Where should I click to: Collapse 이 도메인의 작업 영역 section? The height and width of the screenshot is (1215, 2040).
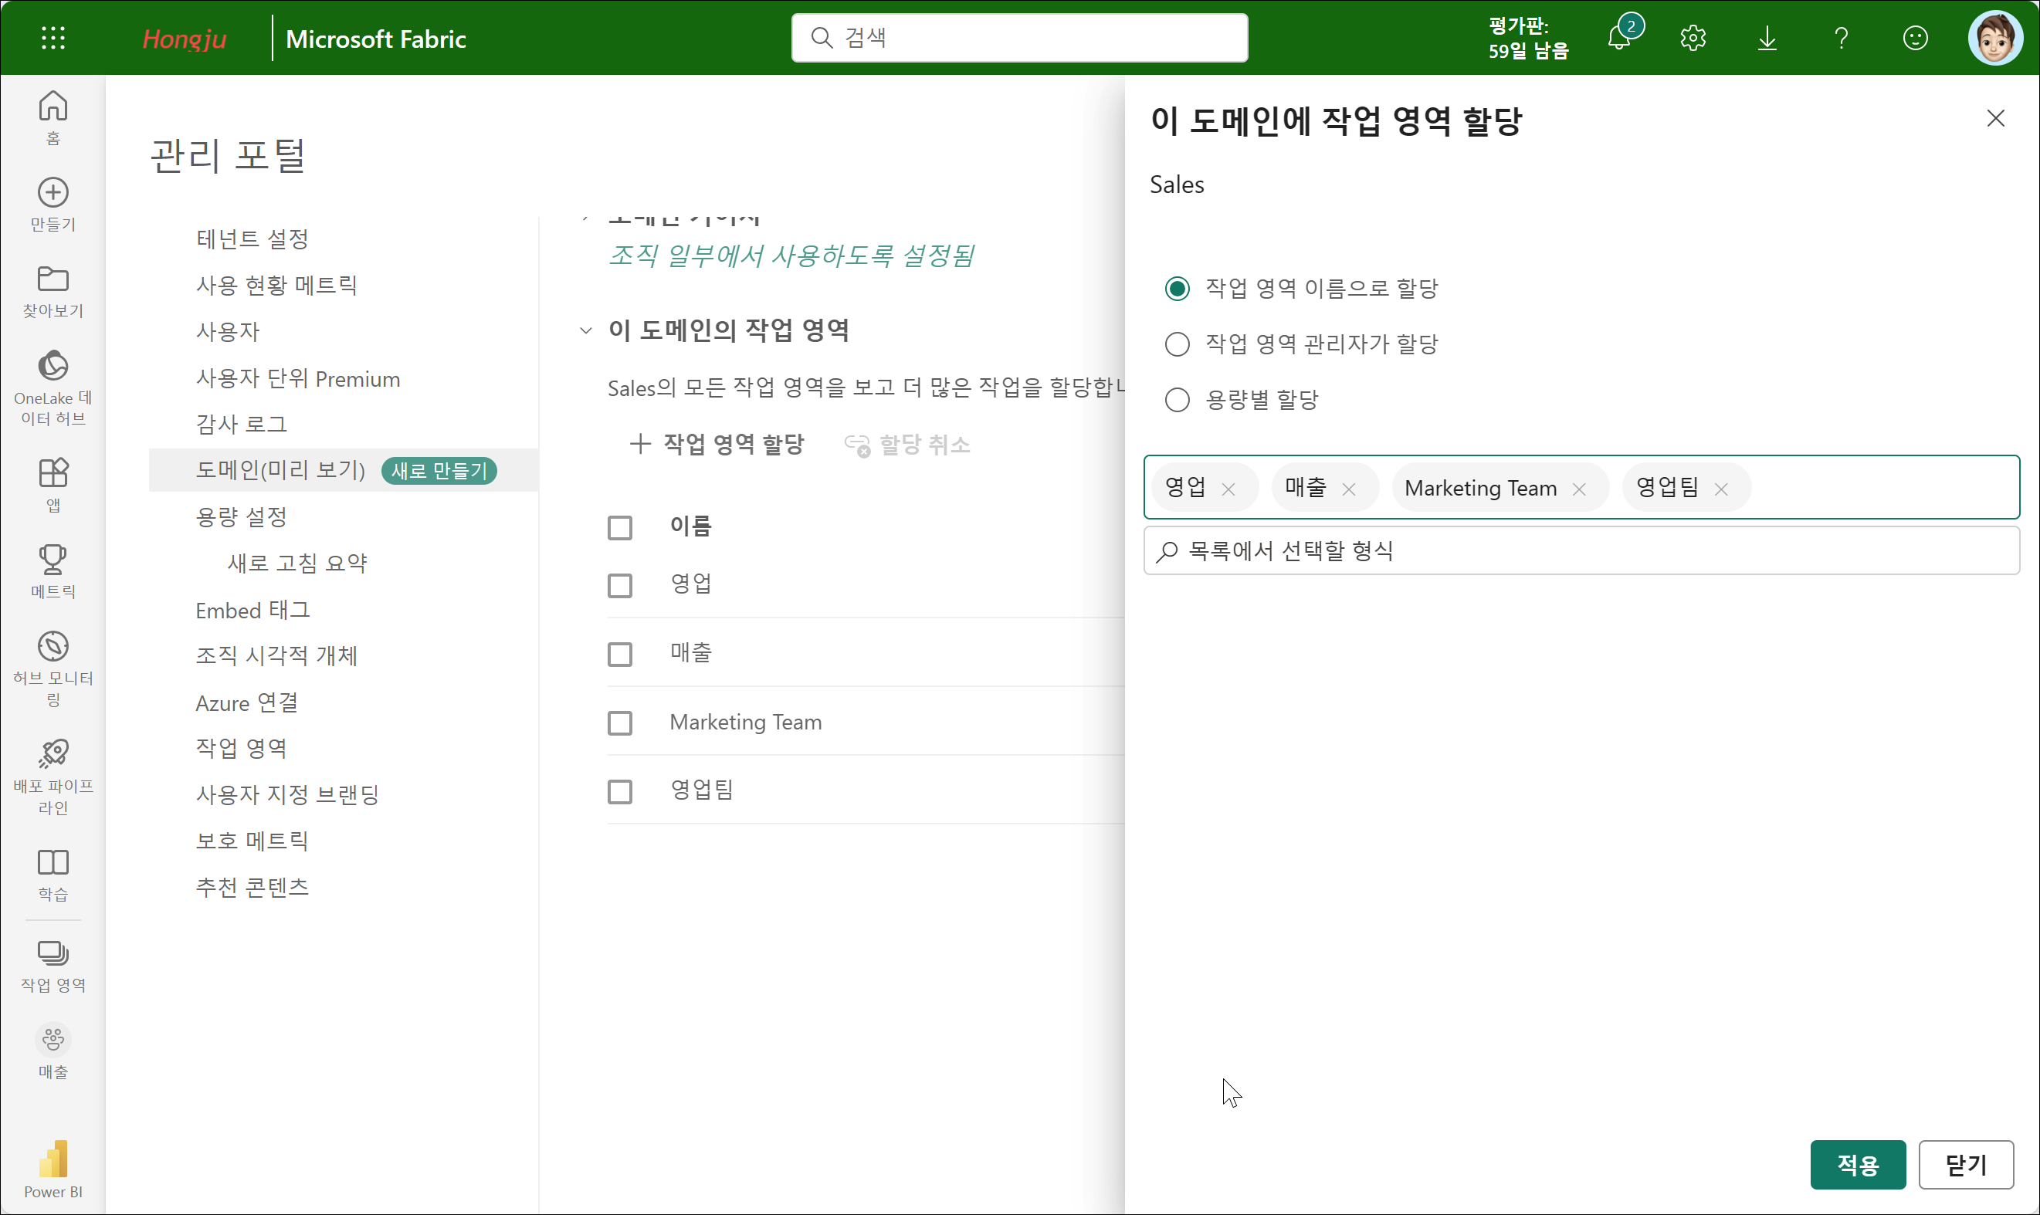(x=585, y=331)
